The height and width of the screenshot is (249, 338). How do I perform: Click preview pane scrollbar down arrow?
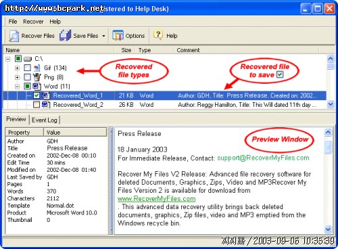point(328,229)
